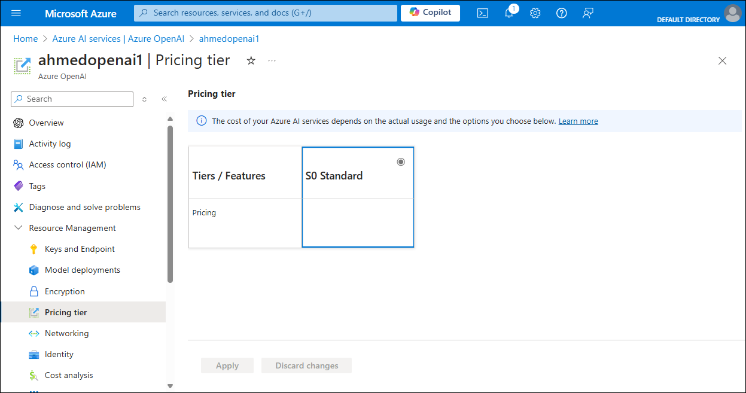Open Model deployments in the sidebar
This screenshot has width=746, height=393.
pos(83,270)
